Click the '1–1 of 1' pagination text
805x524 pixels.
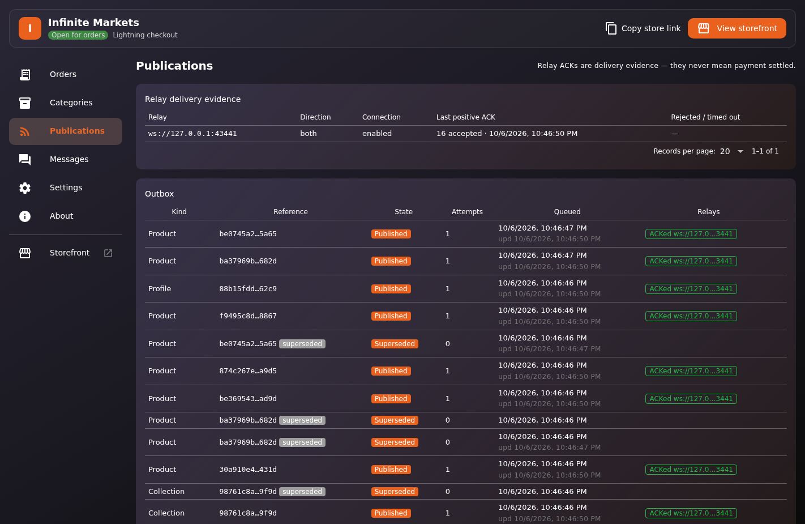point(765,151)
